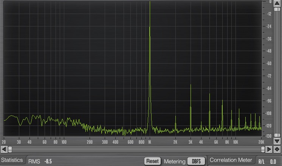Click the vertical scroll up arrow

point(277,3)
